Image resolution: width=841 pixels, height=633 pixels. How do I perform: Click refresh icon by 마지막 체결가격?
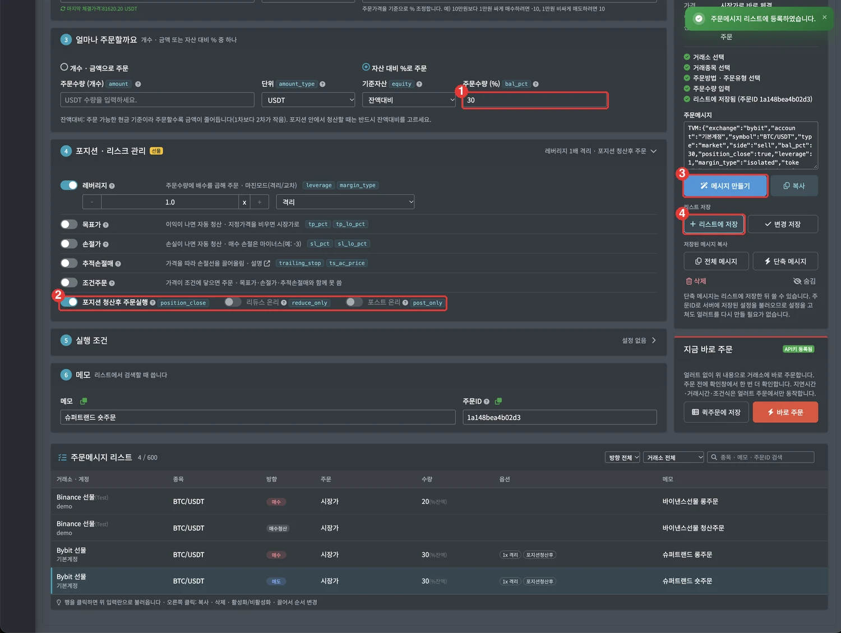coord(63,9)
